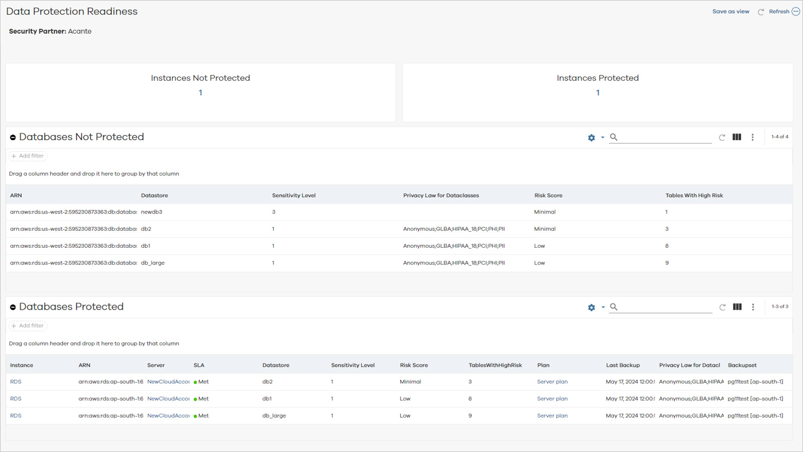
Task: Open the Server plan link for db2
Action: [552, 381]
